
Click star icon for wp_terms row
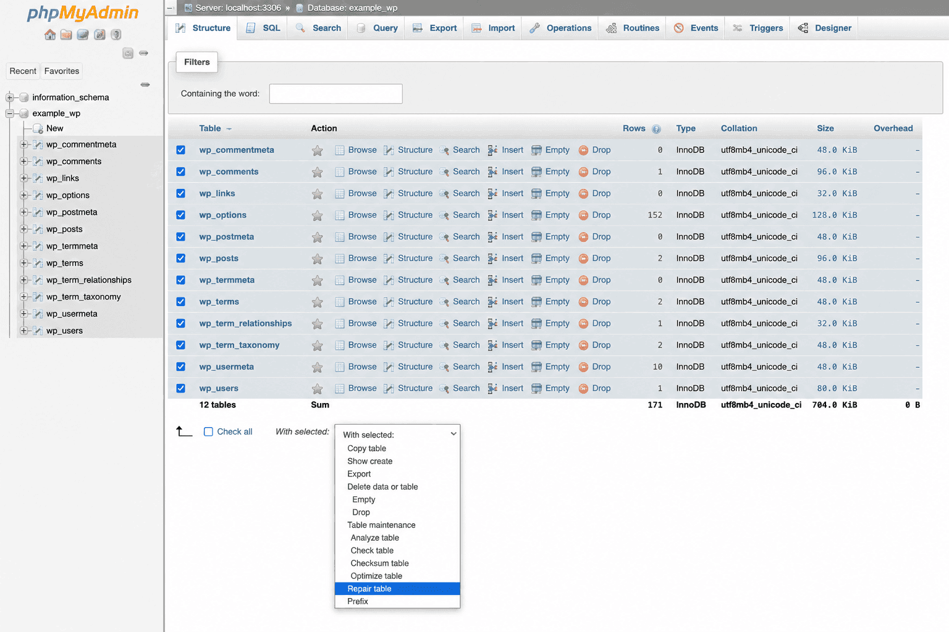[x=317, y=302]
